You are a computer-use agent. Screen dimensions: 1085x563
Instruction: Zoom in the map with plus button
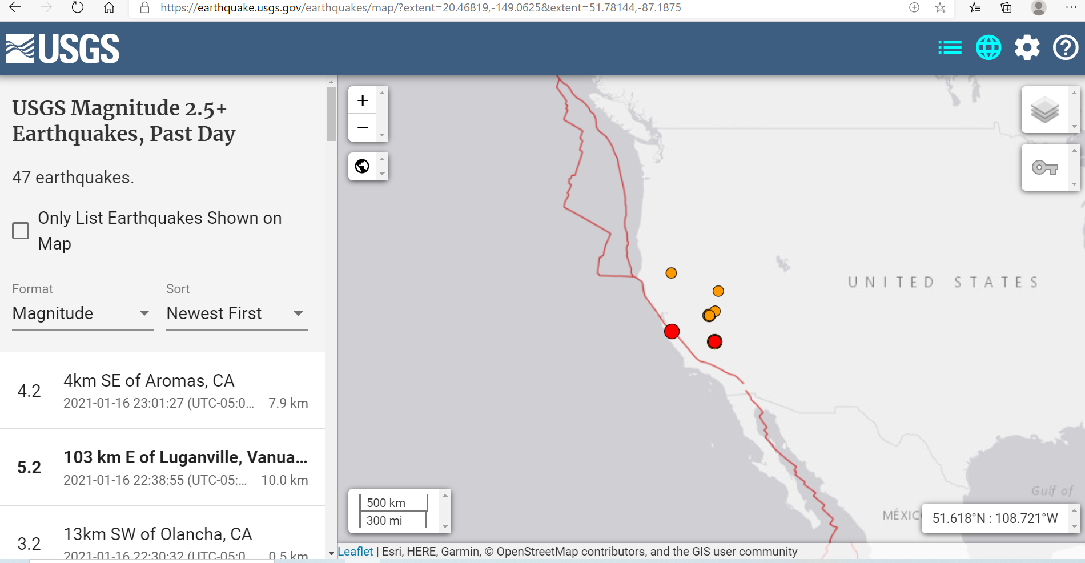tap(363, 100)
